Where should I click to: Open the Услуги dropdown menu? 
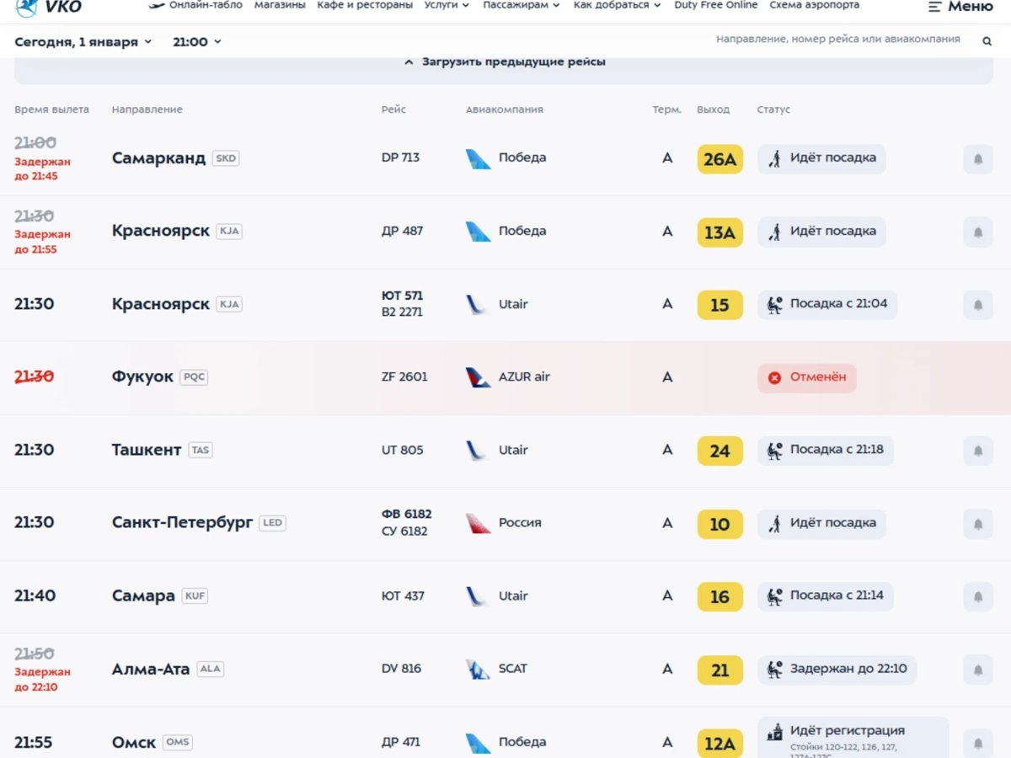coord(445,3)
